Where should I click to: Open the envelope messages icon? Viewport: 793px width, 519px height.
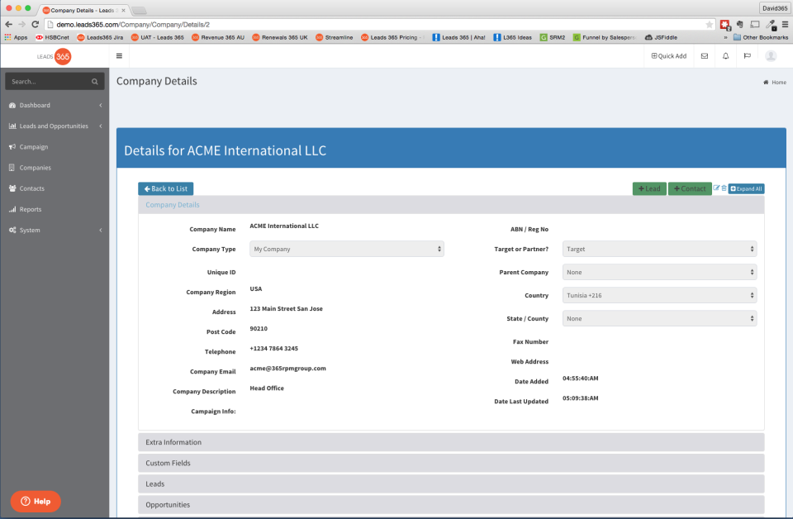(x=705, y=56)
